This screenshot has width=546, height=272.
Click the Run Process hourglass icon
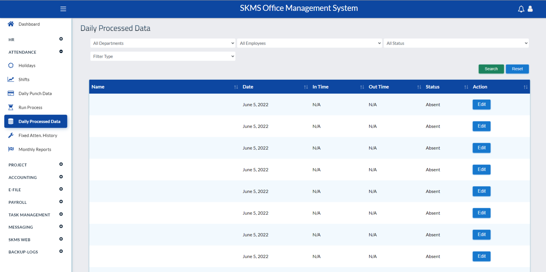pos(11,107)
